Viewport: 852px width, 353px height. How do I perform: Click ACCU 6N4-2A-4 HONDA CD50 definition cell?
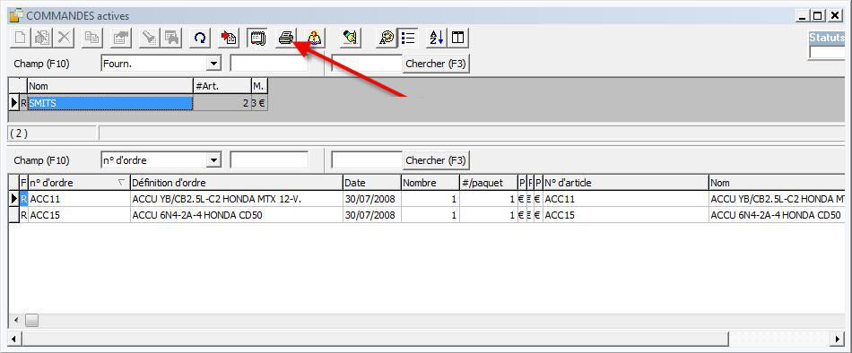tap(237, 215)
